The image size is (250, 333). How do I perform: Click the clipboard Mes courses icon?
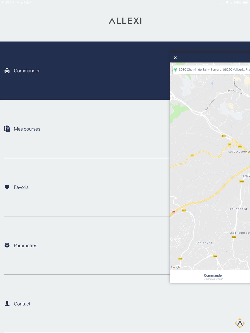pos(7,129)
